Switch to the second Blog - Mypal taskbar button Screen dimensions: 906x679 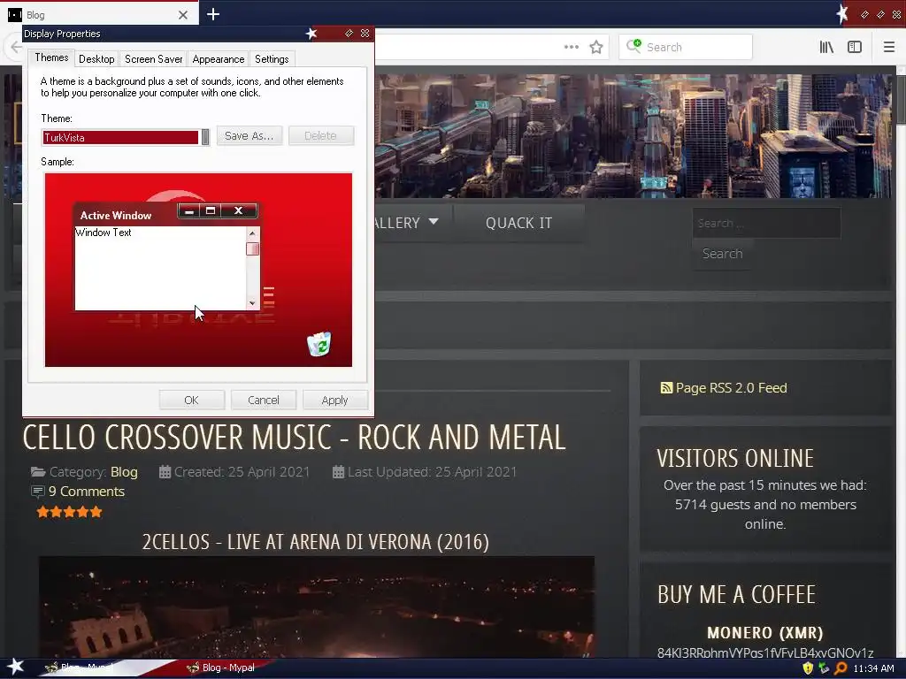point(221,668)
